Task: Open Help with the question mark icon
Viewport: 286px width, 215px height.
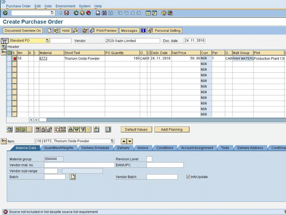Action: (164, 13)
